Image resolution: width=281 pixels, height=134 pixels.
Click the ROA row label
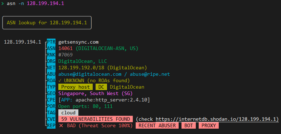click(x=51, y=80)
